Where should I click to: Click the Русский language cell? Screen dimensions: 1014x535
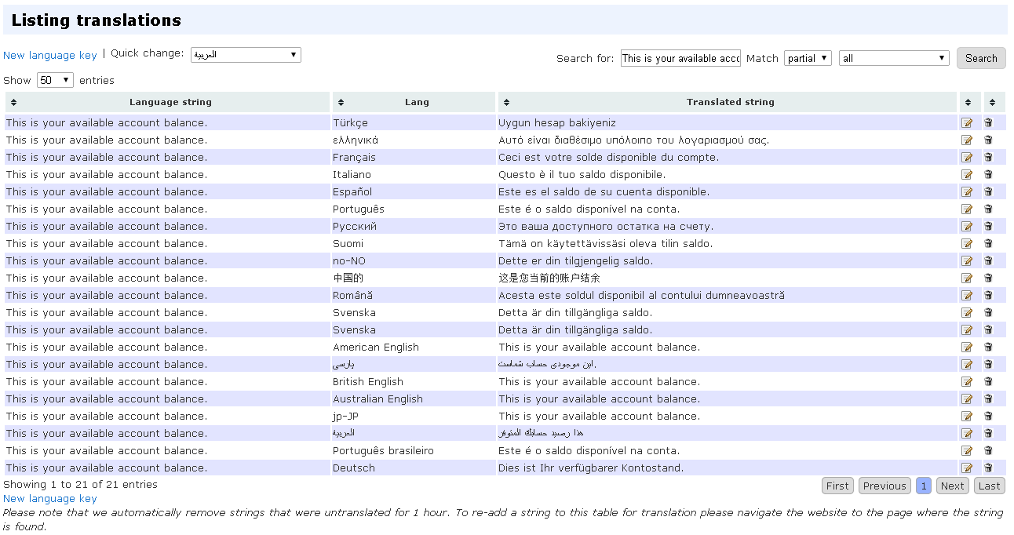coord(355,227)
